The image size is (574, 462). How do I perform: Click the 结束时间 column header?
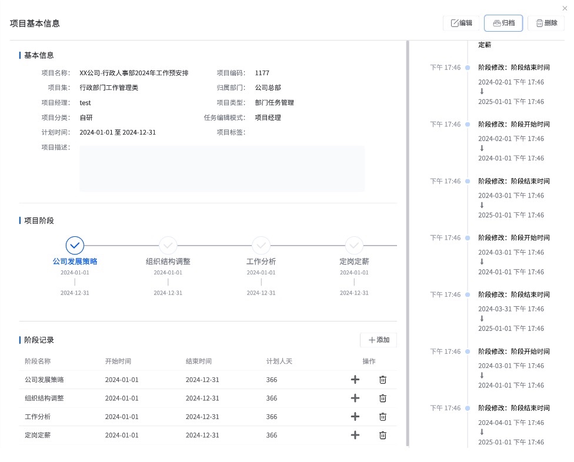tap(198, 361)
